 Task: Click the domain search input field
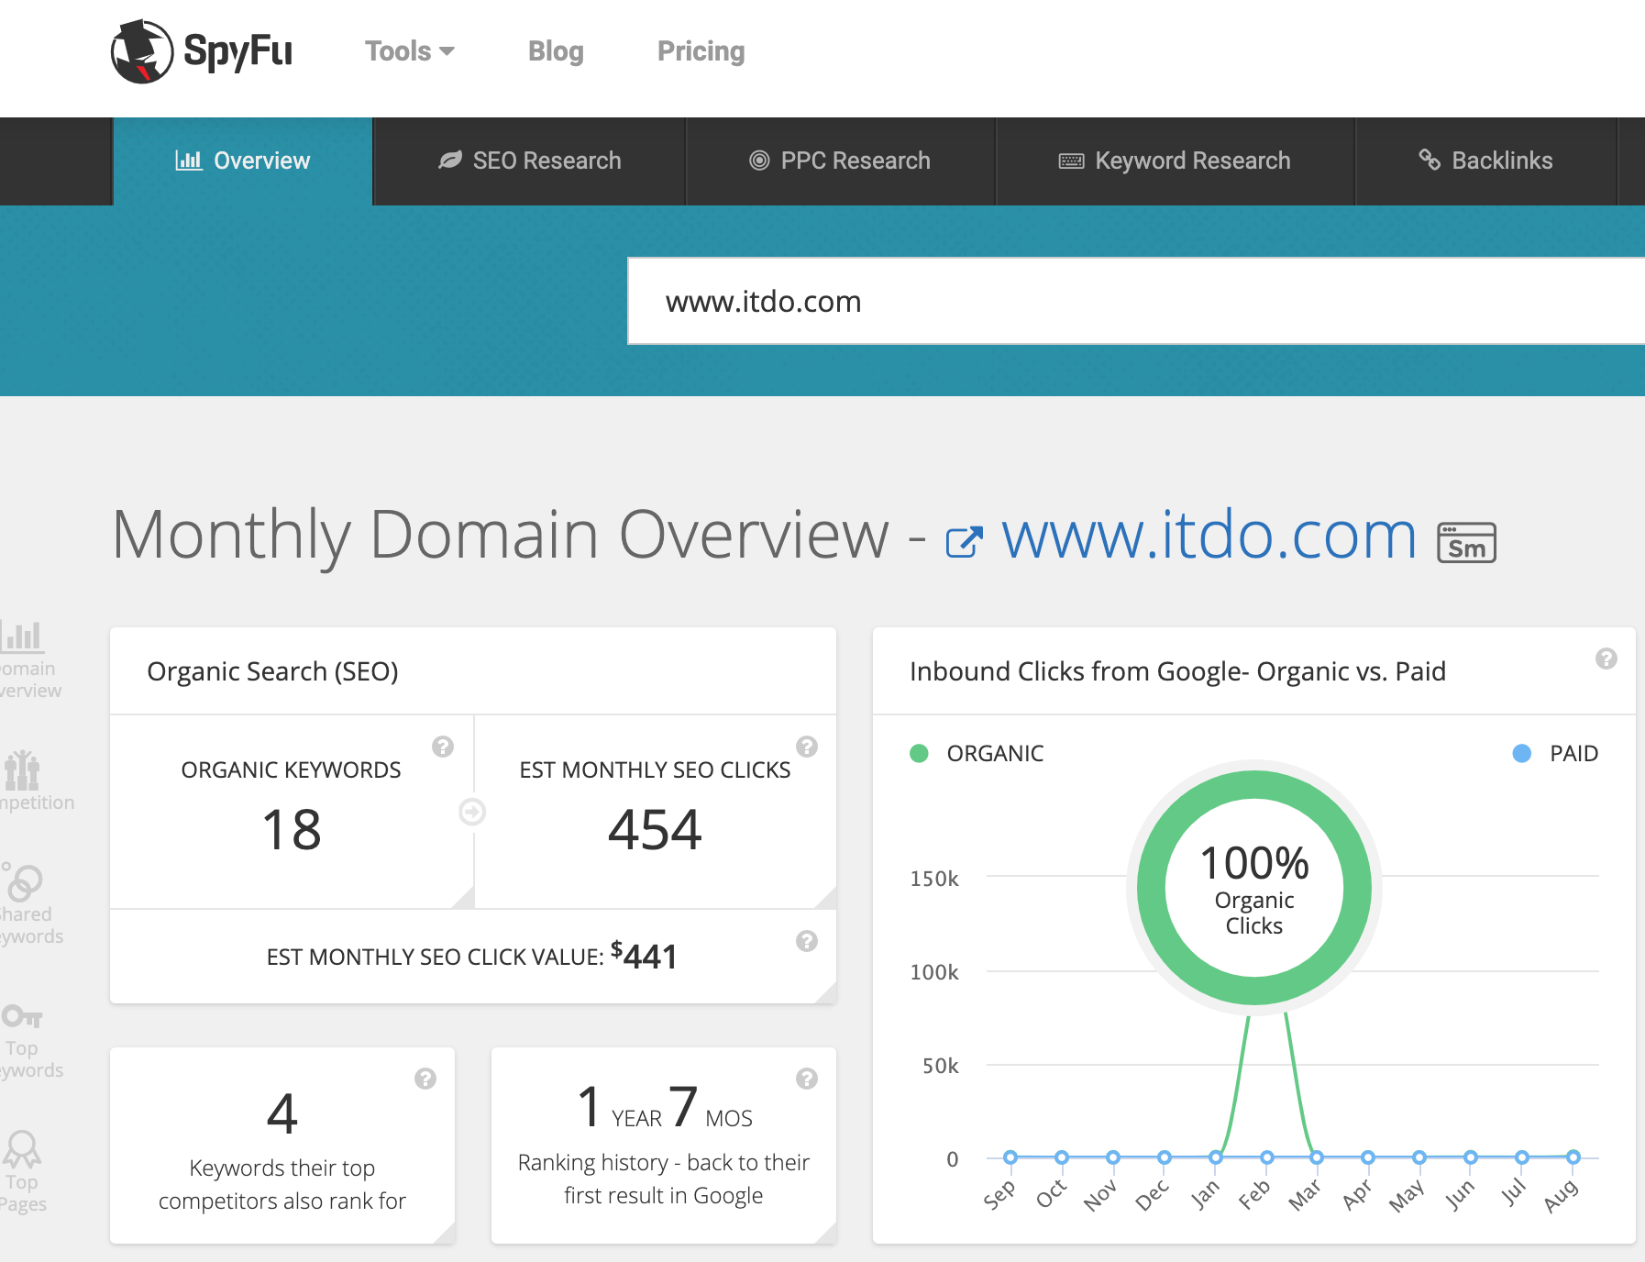pyautogui.click(x=1136, y=301)
